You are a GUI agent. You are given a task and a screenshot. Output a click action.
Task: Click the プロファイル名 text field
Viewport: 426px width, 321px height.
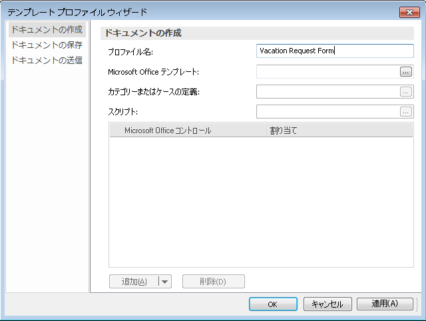click(x=335, y=51)
